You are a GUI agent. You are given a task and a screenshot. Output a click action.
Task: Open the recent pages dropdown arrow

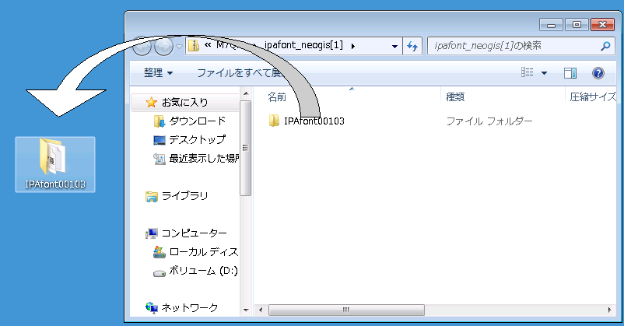point(180,47)
